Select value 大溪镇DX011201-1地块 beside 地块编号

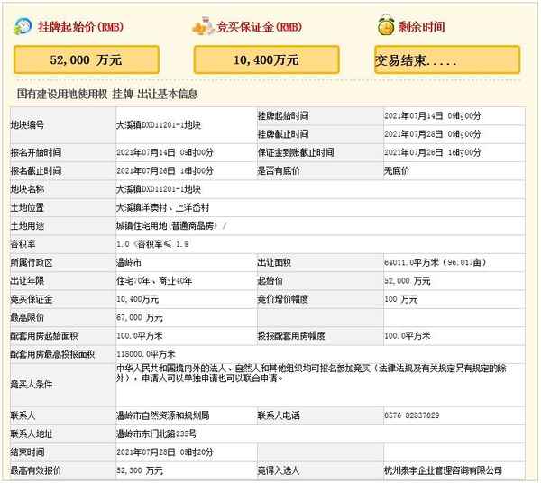(x=159, y=124)
